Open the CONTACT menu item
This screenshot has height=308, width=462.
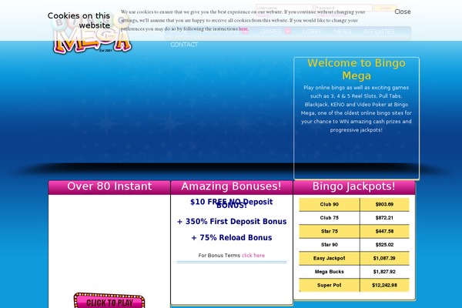click(184, 45)
